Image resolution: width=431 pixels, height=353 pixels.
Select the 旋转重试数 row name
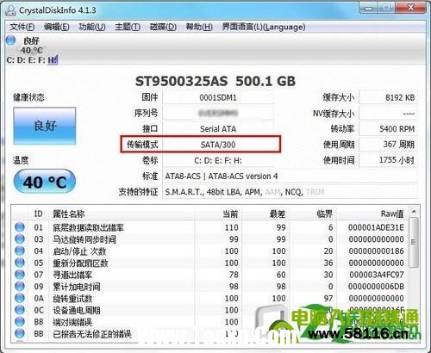[x=72, y=298]
